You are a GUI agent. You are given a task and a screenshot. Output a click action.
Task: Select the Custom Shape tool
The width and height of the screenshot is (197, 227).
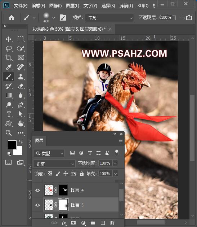[x=9, y=123]
